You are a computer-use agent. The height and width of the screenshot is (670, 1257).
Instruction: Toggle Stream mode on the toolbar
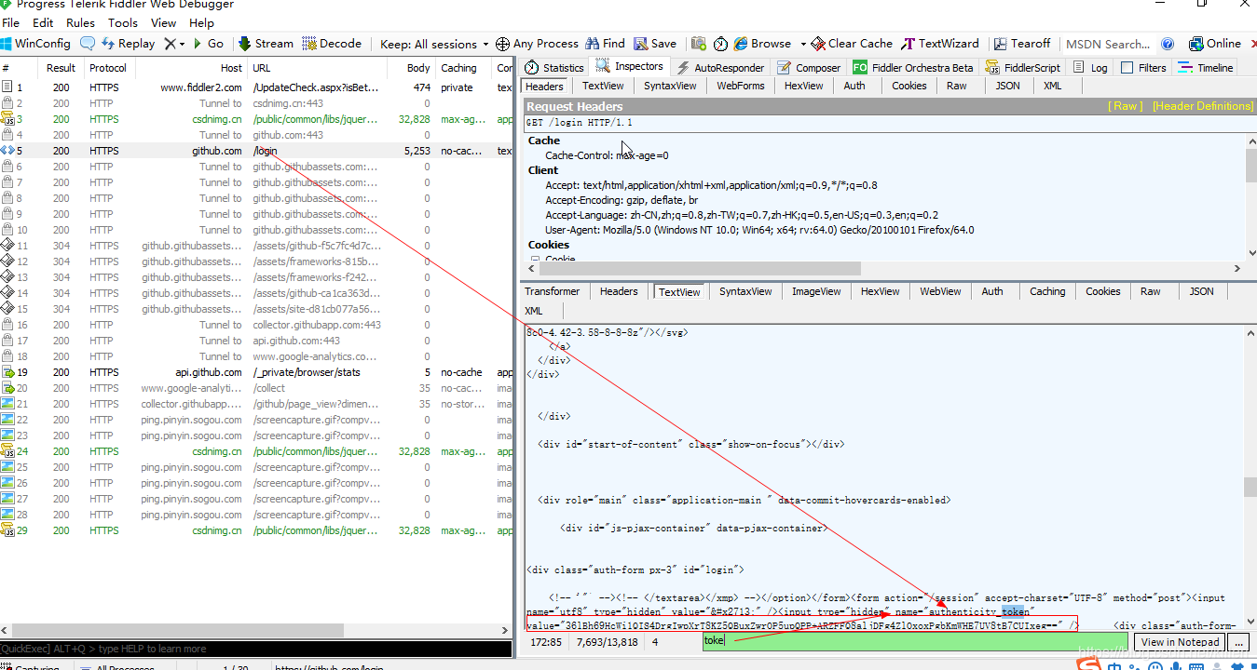tap(266, 44)
